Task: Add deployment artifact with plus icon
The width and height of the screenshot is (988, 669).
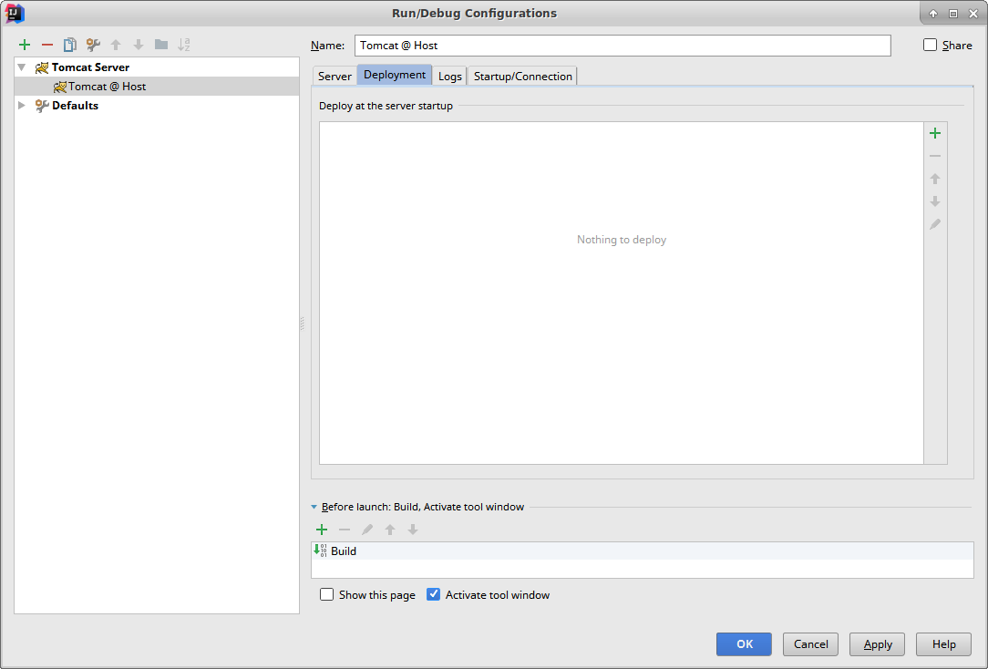Action: tap(934, 133)
